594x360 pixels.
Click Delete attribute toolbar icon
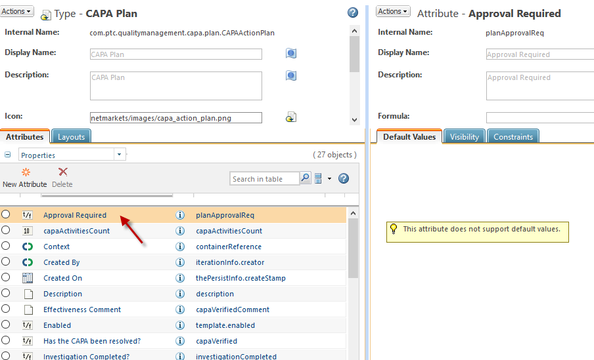point(63,172)
